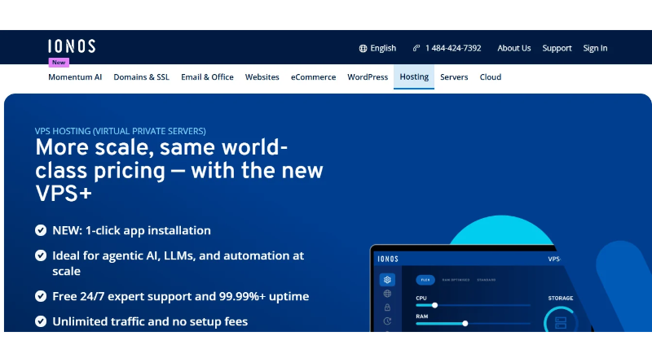652x362 pixels.
Task: Open the Email & Office menu
Action: pyautogui.click(x=207, y=76)
